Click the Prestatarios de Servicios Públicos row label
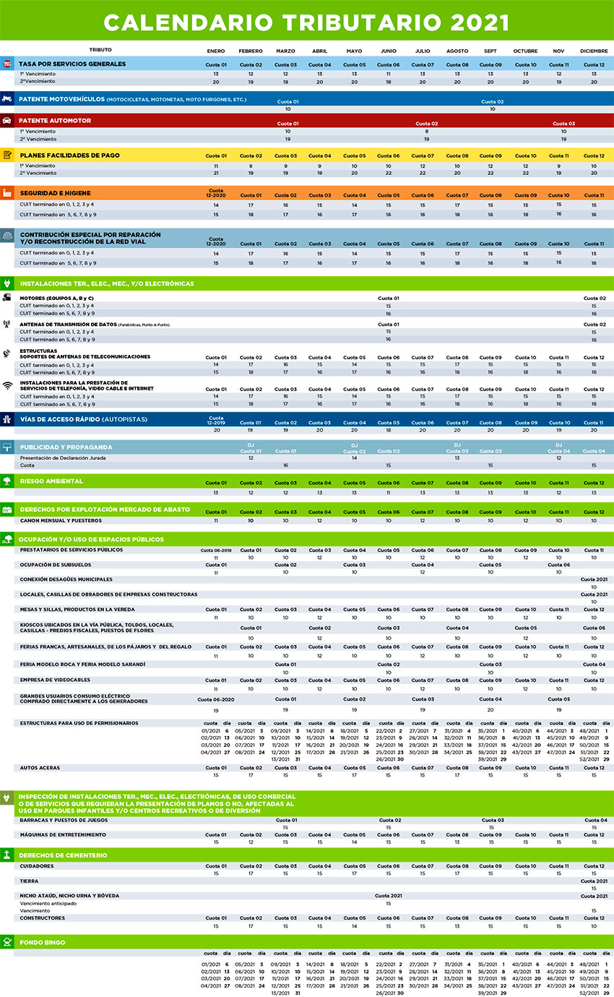The height and width of the screenshot is (997, 614). pos(72,549)
